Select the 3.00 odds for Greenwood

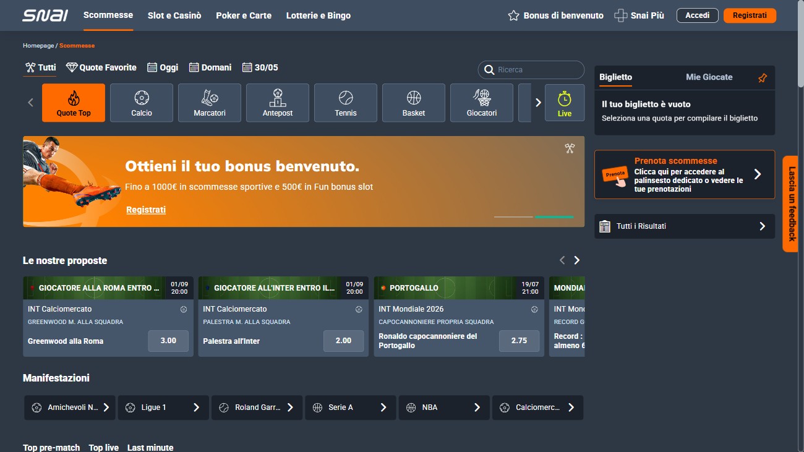click(x=168, y=341)
